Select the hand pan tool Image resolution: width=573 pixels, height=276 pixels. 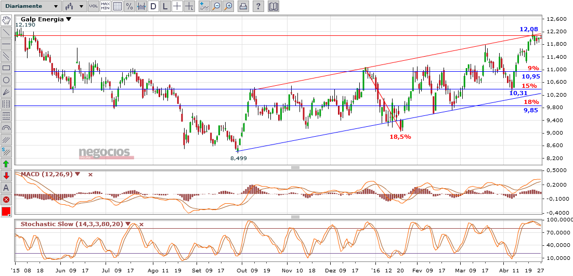pyautogui.click(x=6, y=20)
